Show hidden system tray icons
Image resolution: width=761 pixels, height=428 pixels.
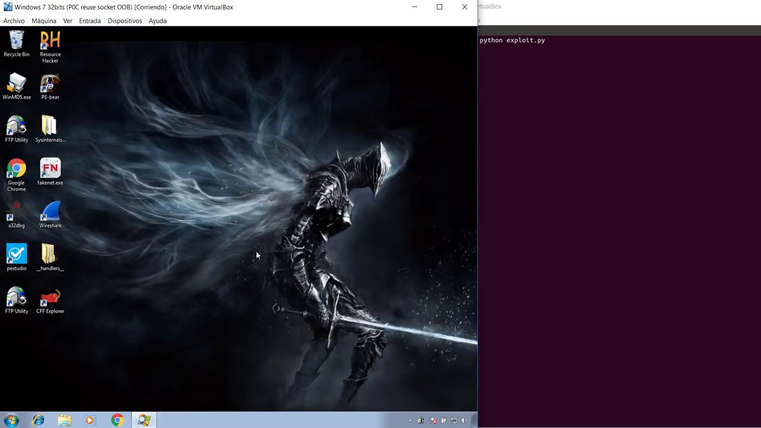click(x=410, y=421)
